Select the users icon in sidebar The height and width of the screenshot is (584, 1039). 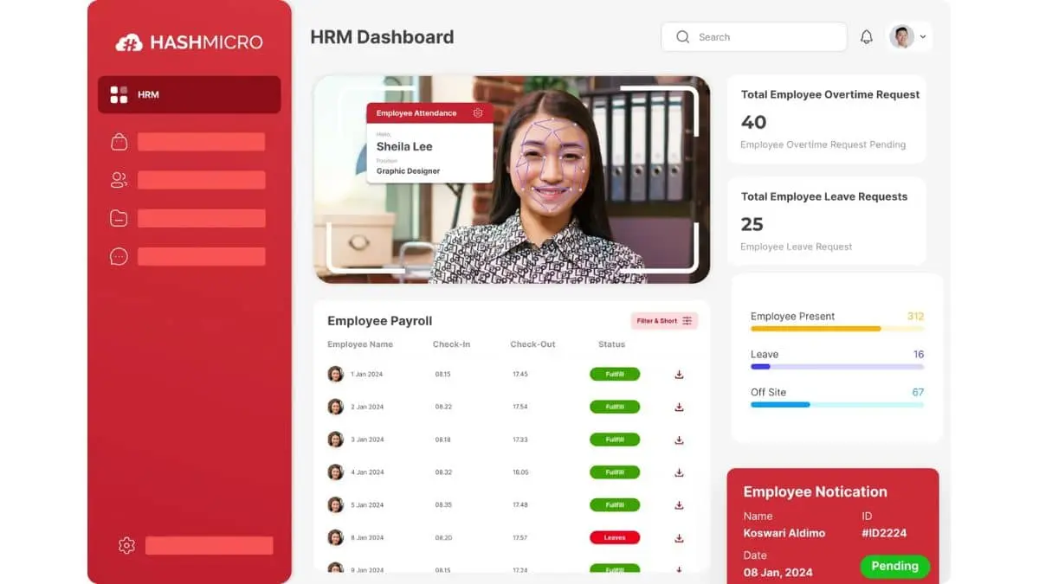[x=119, y=180]
